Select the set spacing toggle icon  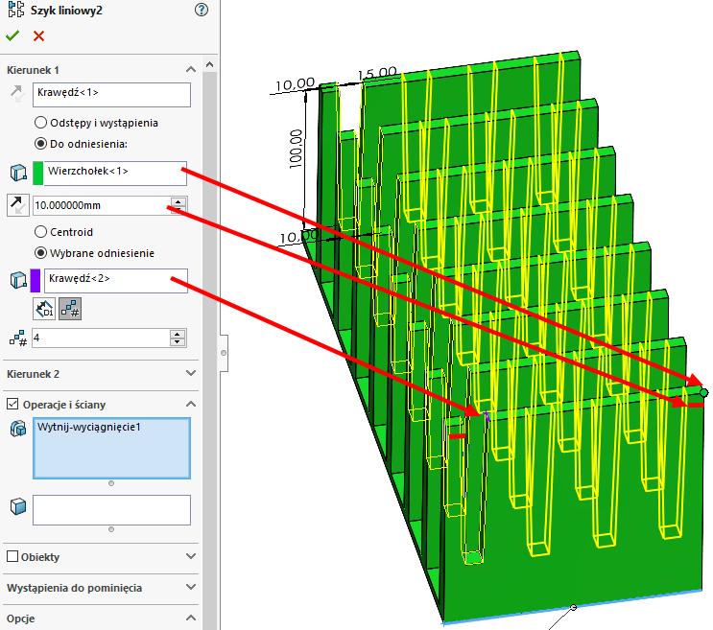point(44,309)
